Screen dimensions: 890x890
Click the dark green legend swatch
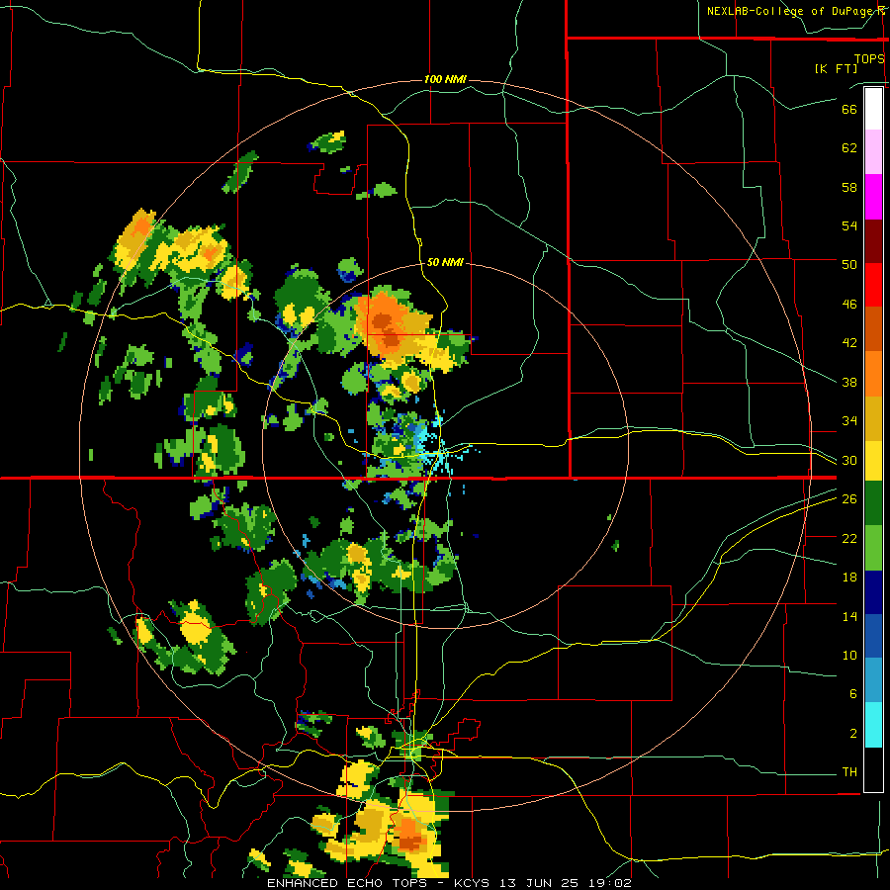pyautogui.click(x=873, y=503)
